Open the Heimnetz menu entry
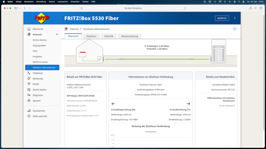The width and height of the screenshot is (266, 149). (38, 79)
